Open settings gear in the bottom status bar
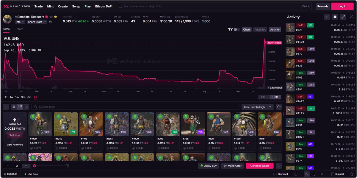 pos(296,174)
